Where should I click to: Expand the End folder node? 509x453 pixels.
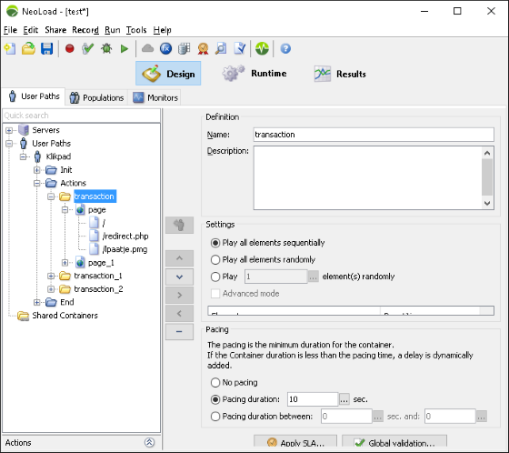pyautogui.click(x=37, y=302)
